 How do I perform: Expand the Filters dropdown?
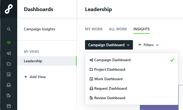pyautogui.click(x=149, y=45)
